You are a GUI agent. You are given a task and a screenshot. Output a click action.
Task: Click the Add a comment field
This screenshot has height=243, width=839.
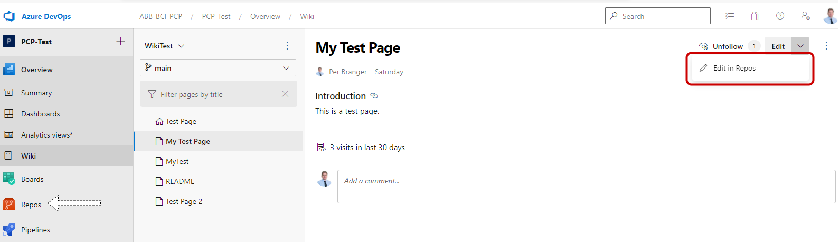(586, 187)
